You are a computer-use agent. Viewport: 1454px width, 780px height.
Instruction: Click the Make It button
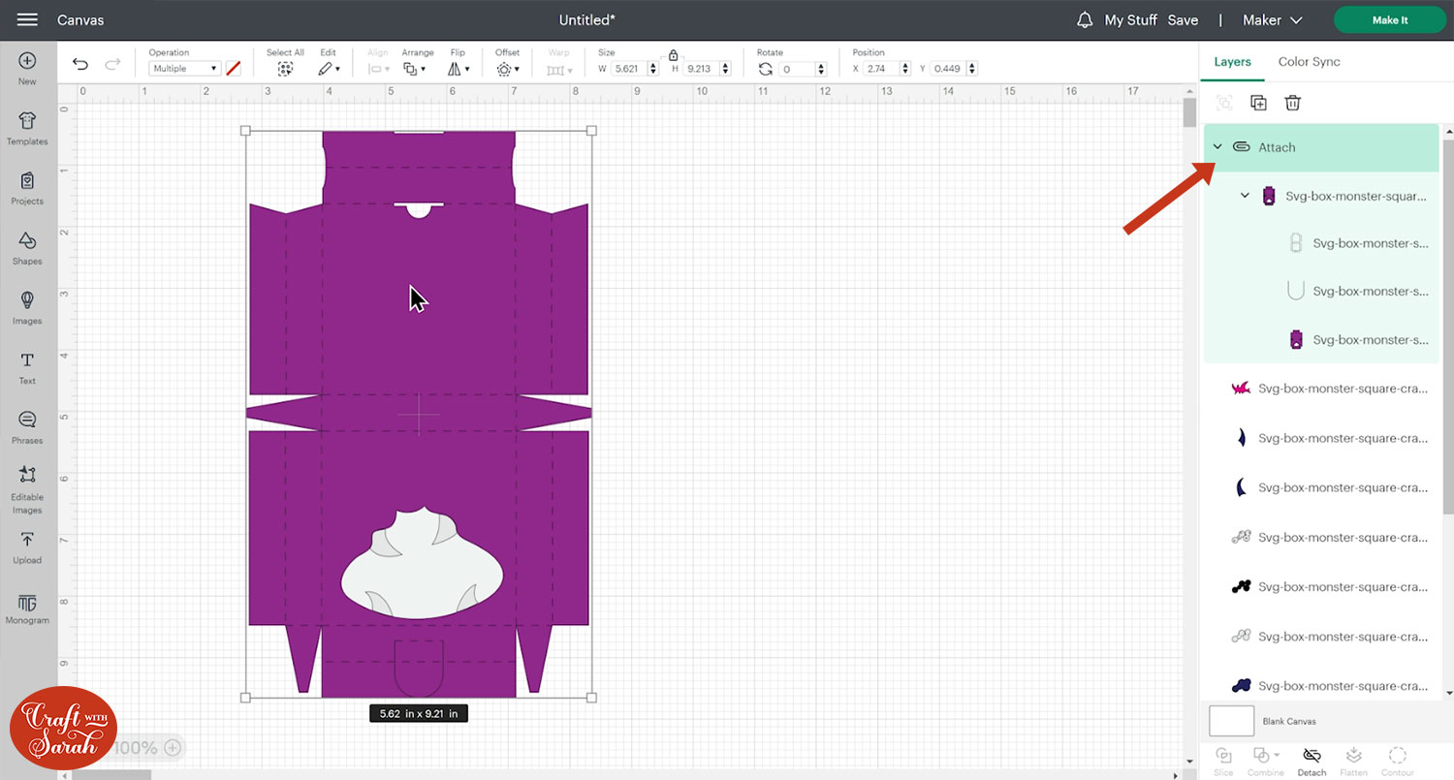pyautogui.click(x=1389, y=20)
